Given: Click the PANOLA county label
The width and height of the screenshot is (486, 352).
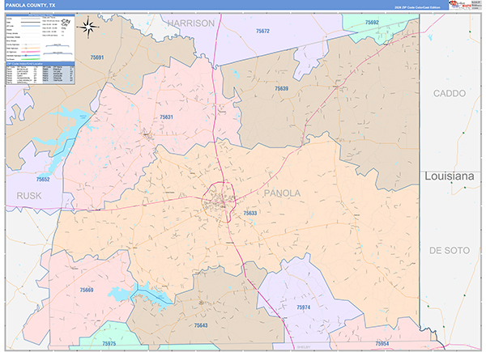Looking at the screenshot, I should tap(282, 193).
